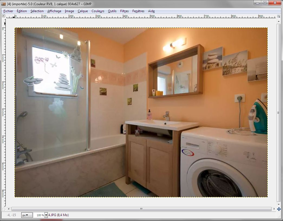Viewport: 283px width, 221px height.
Task: Click the GIMP icon in the title bar
Action: click(4, 4)
